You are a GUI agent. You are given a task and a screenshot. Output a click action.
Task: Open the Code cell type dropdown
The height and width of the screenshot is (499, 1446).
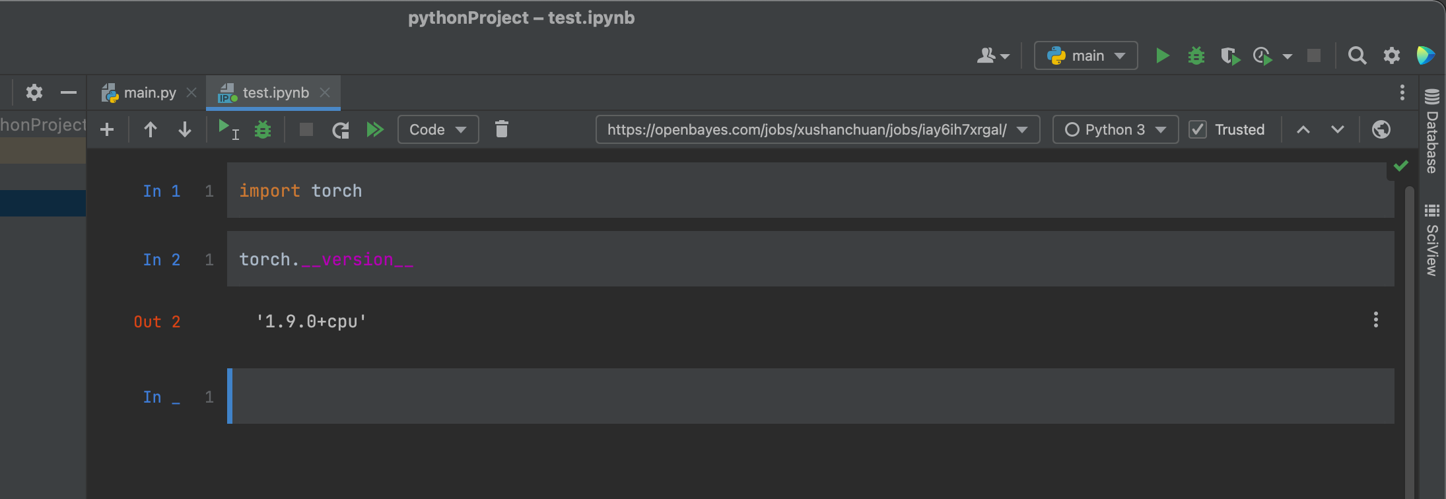click(x=438, y=129)
